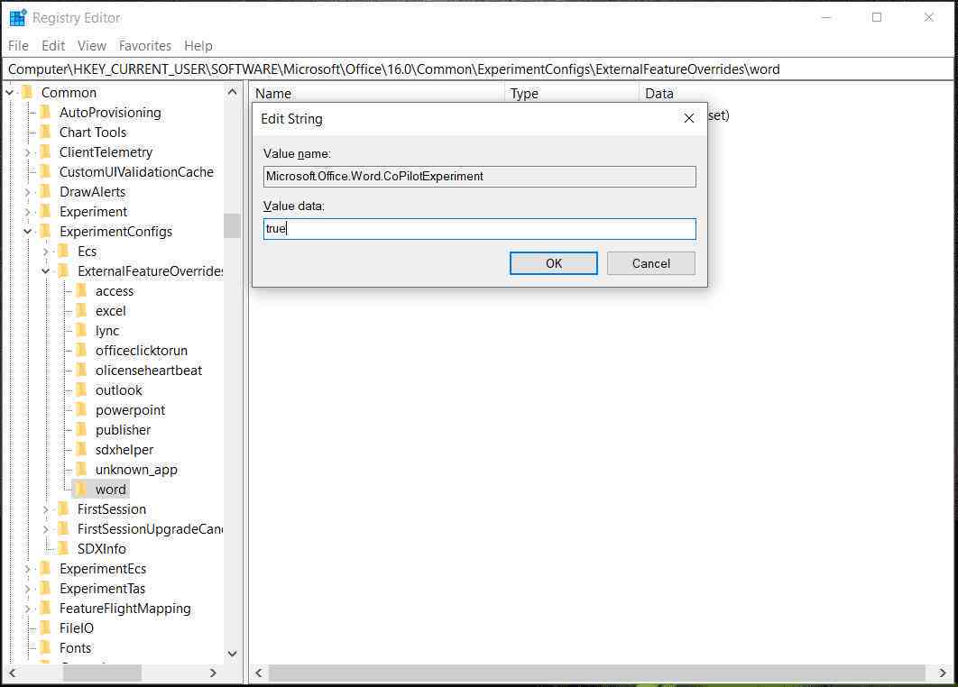
Task: Click tree pane scroll down arrow
Action: coord(232,654)
